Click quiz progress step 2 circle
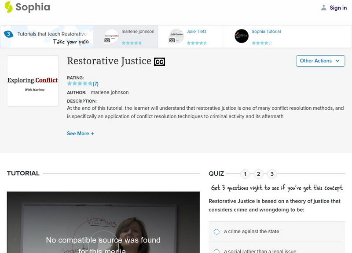The width and height of the screenshot is (352, 253). coord(258,173)
